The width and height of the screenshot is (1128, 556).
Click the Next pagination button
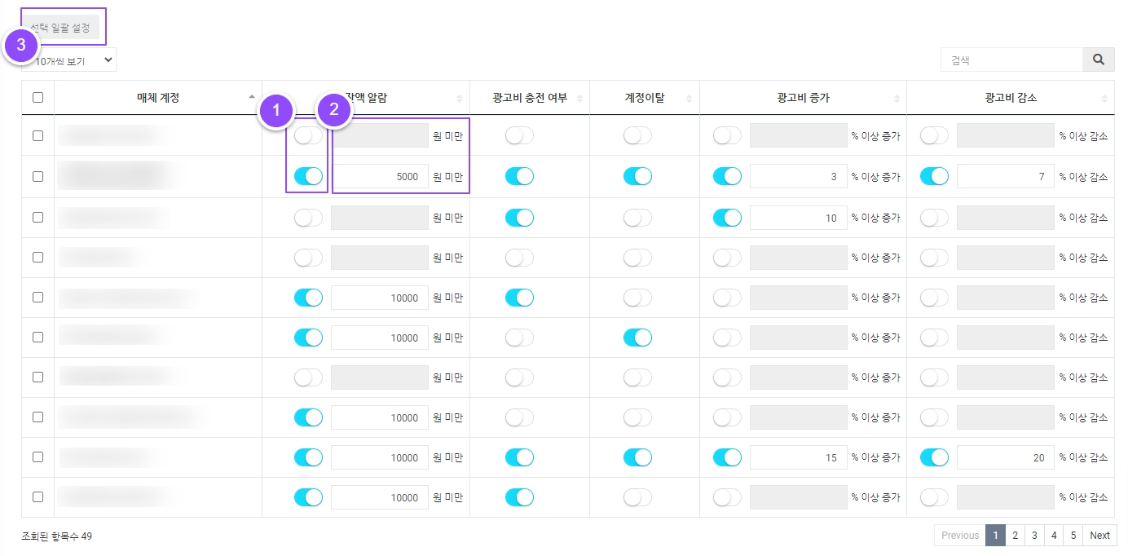(1099, 536)
